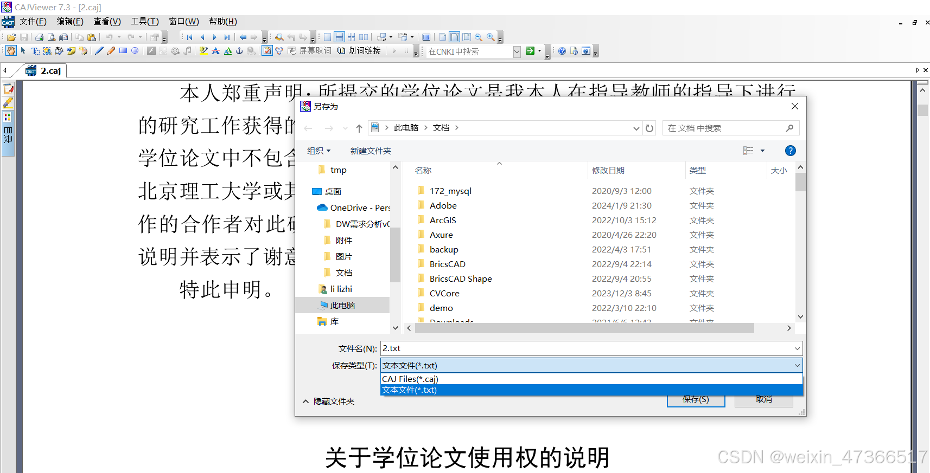Image resolution: width=930 pixels, height=473 pixels.
Task: Select CAJ Files(*.caj) from type list
Action: click(x=591, y=379)
